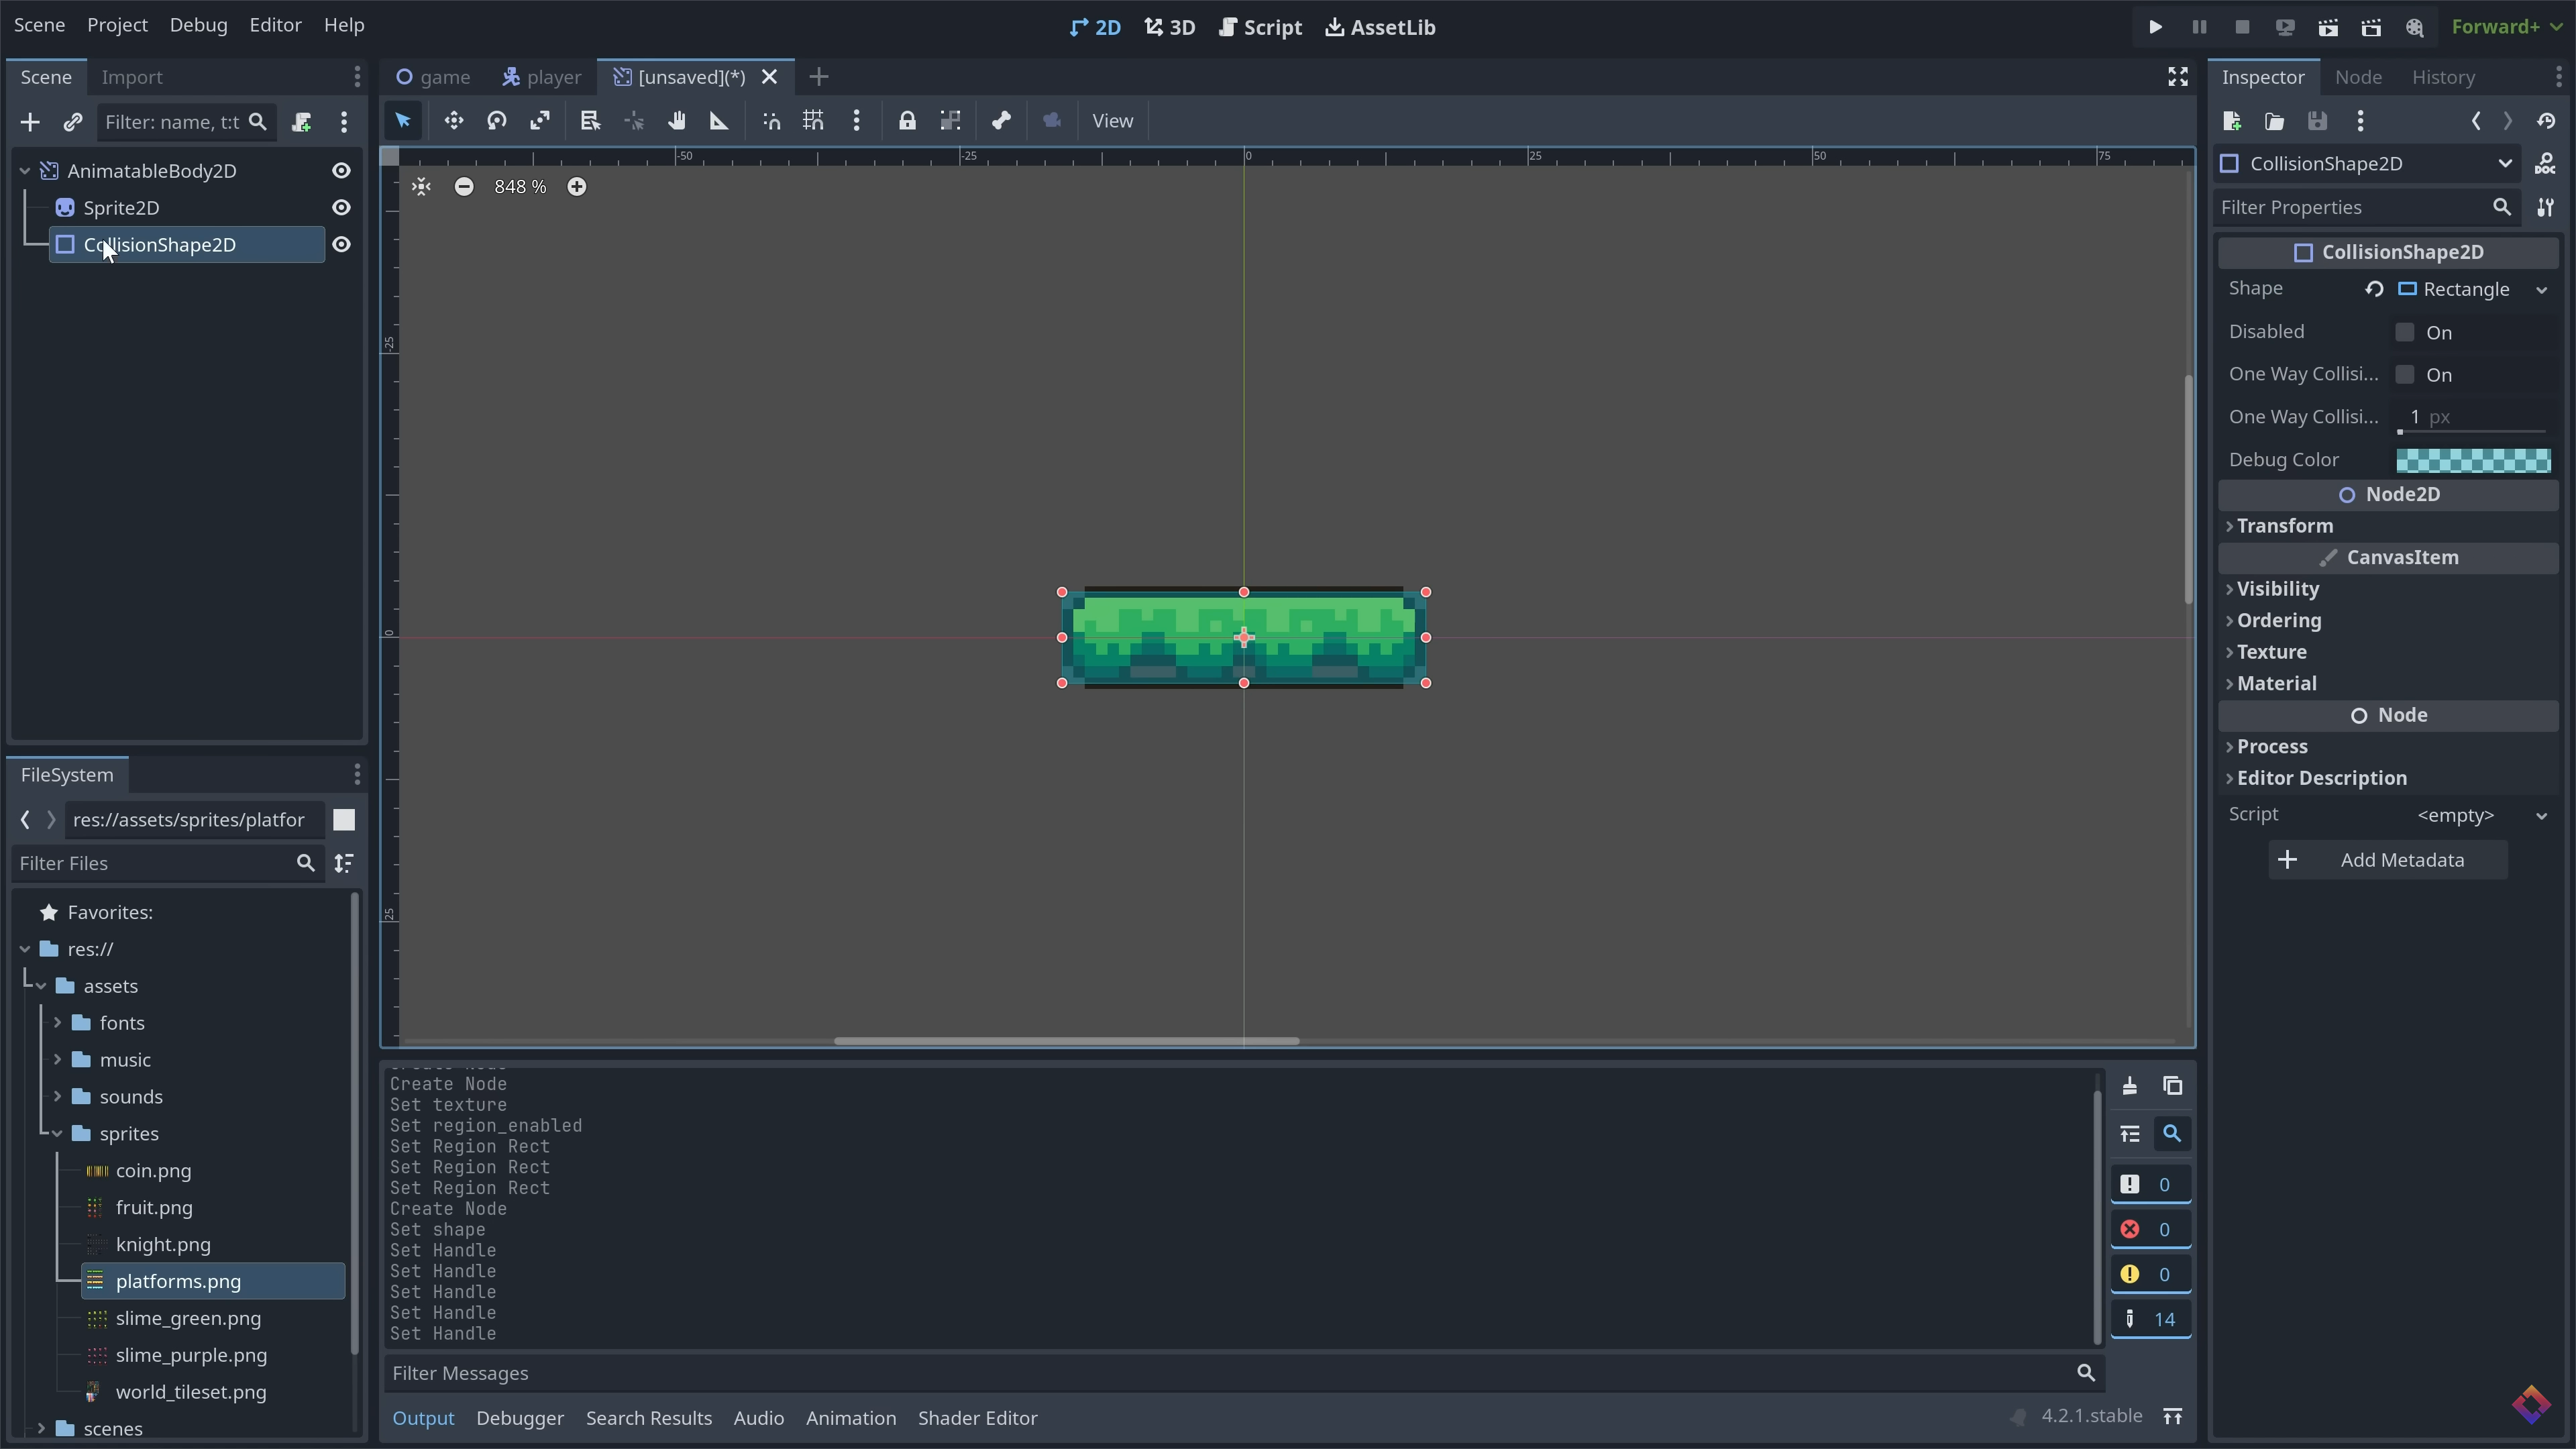2576x1449 pixels.
Task: Expand the scenes folder
Action: [x=41, y=1428]
